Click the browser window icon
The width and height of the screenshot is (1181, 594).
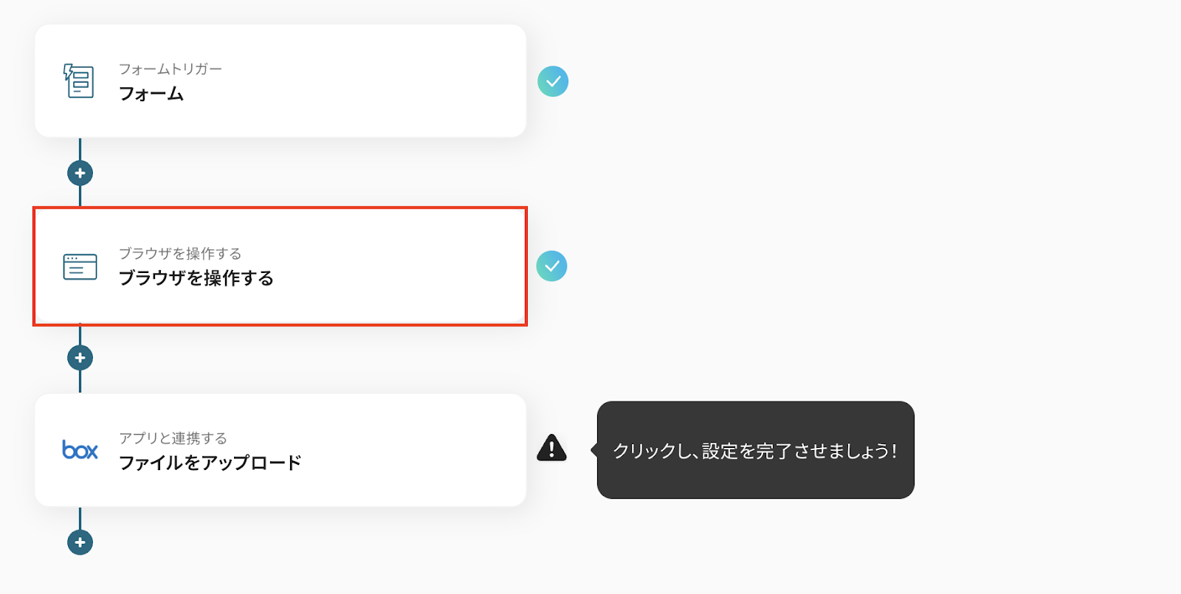80,266
